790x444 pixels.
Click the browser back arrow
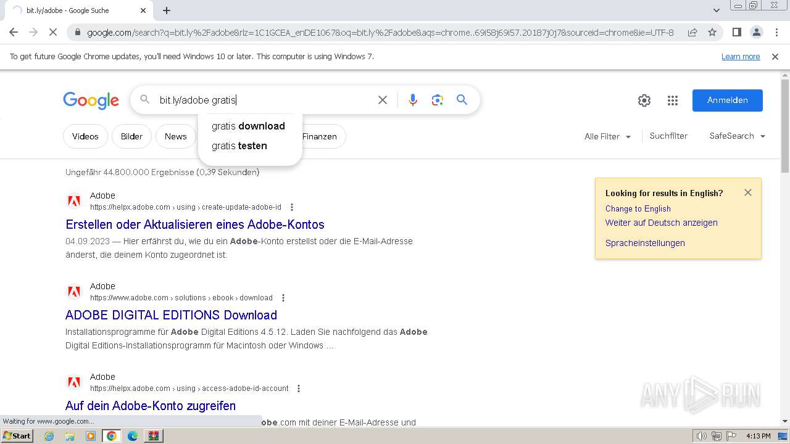click(14, 32)
